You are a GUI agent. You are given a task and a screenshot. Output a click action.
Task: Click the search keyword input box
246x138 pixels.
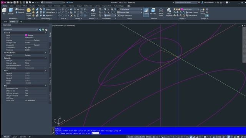(186, 2)
